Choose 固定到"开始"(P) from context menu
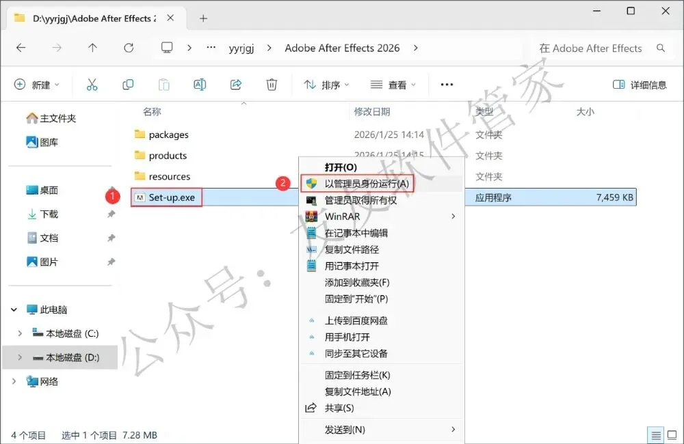This screenshot has width=684, height=444. [x=381, y=299]
